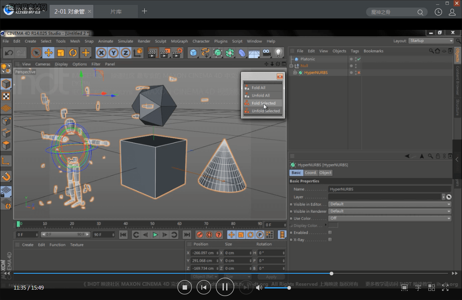Viewport: 462px width, 300px height.
Task: Open Visible in Editor dropdown
Action: coord(390,204)
